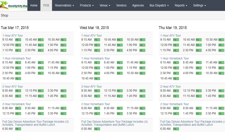Expand the Settings dropdown menu
The height and width of the screenshot is (132, 225).
(x=200, y=6)
